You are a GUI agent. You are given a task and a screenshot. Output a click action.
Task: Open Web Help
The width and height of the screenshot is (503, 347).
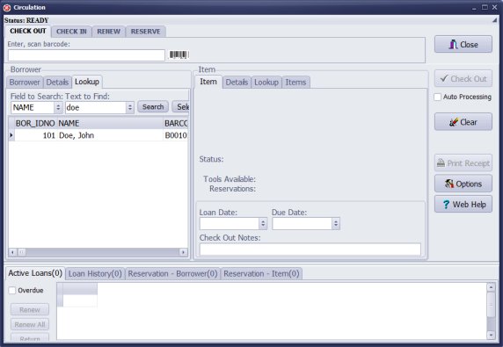pos(463,204)
